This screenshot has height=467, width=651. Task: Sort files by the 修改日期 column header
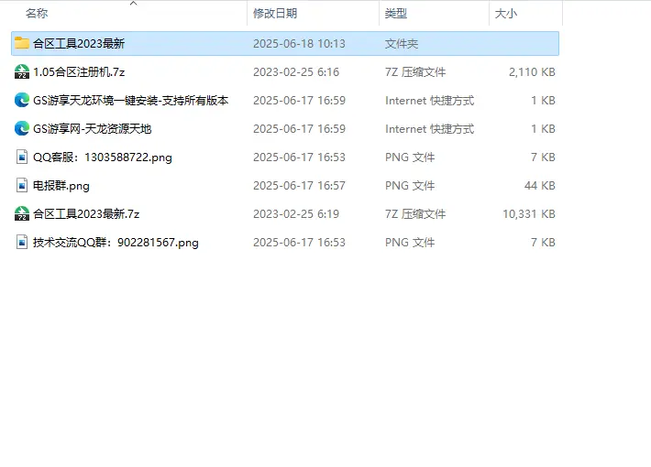(x=275, y=14)
